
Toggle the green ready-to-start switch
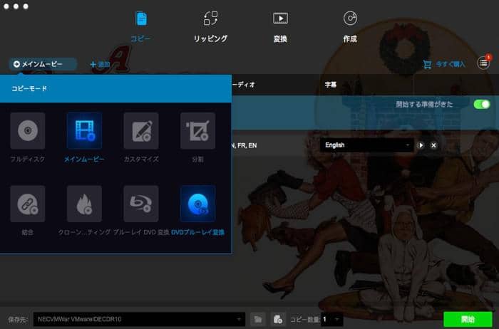coord(482,104)
